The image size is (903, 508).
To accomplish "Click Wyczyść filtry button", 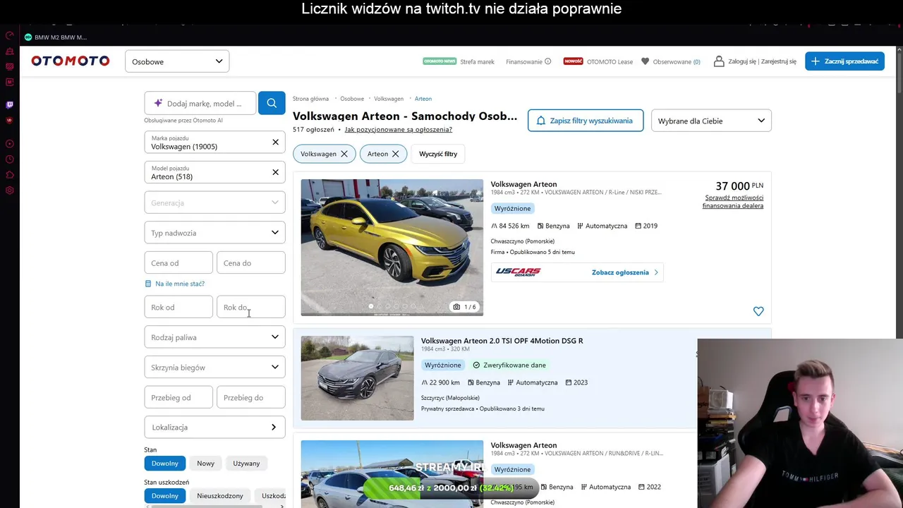I will point(438,154).
